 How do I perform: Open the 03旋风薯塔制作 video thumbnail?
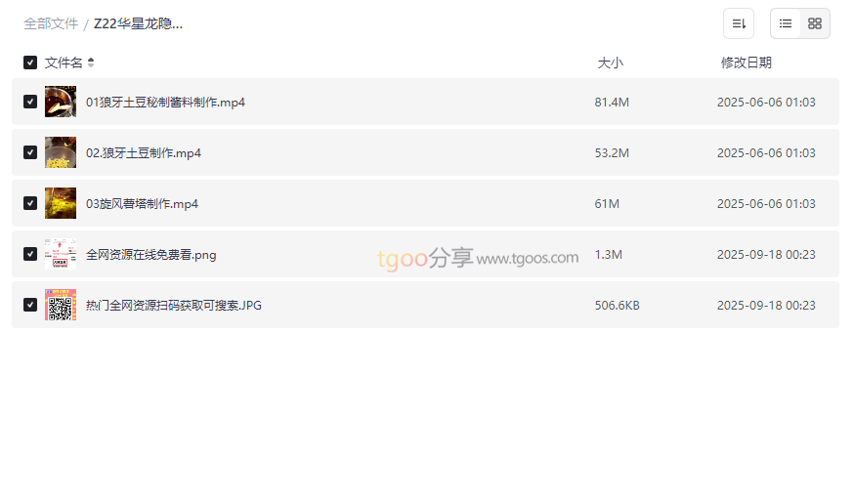tap(61, 203)
